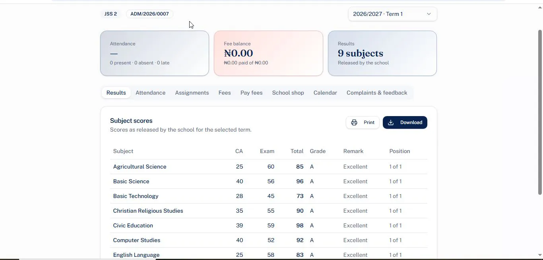Click the Exam column header

(x=267, y=151)
